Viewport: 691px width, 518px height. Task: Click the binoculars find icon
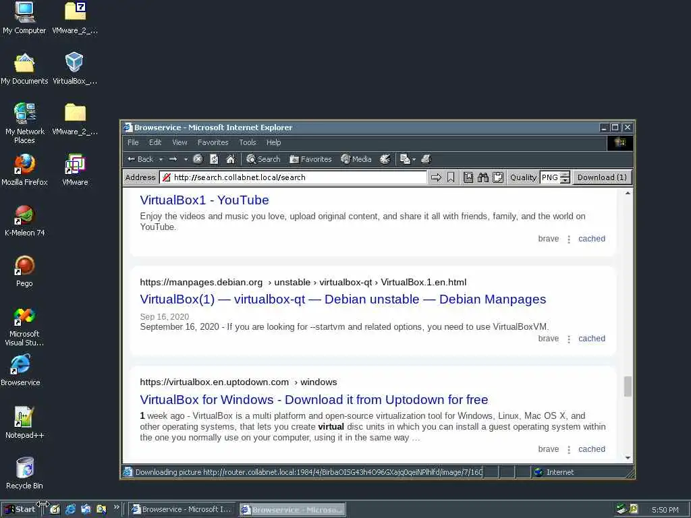483,177
